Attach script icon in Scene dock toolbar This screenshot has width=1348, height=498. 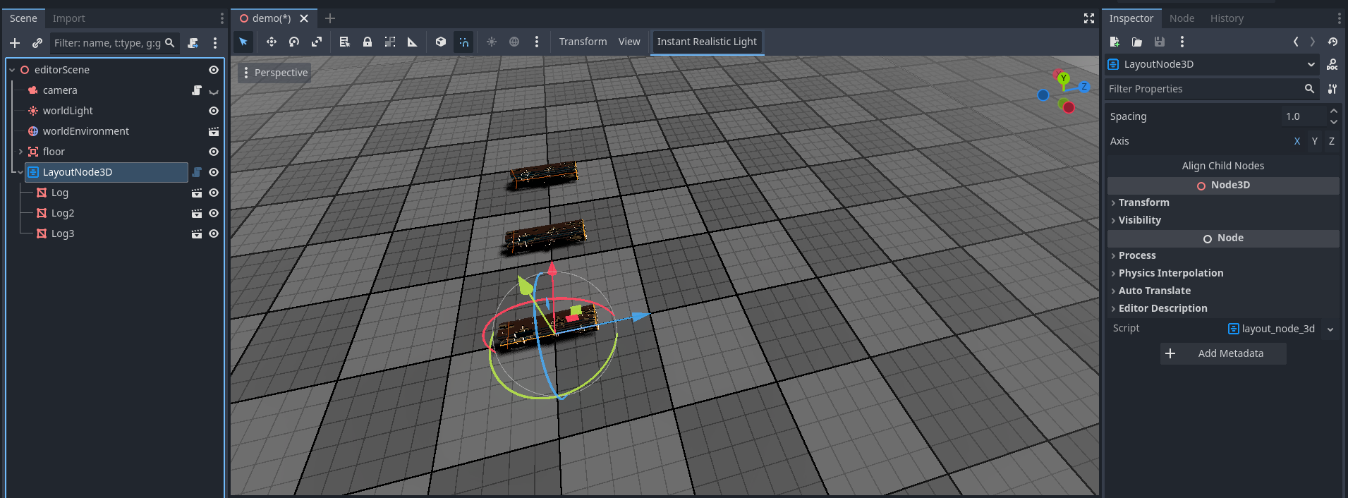click(193, 43)
